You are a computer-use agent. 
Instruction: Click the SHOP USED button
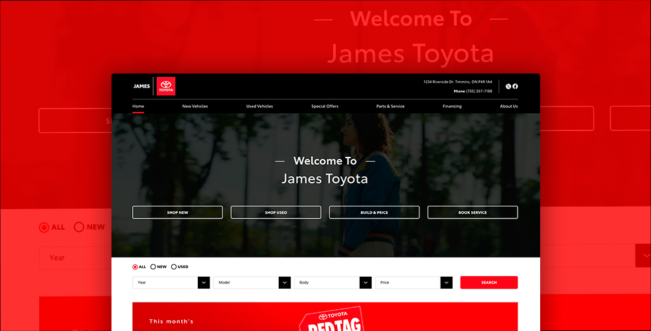point(276,213)
